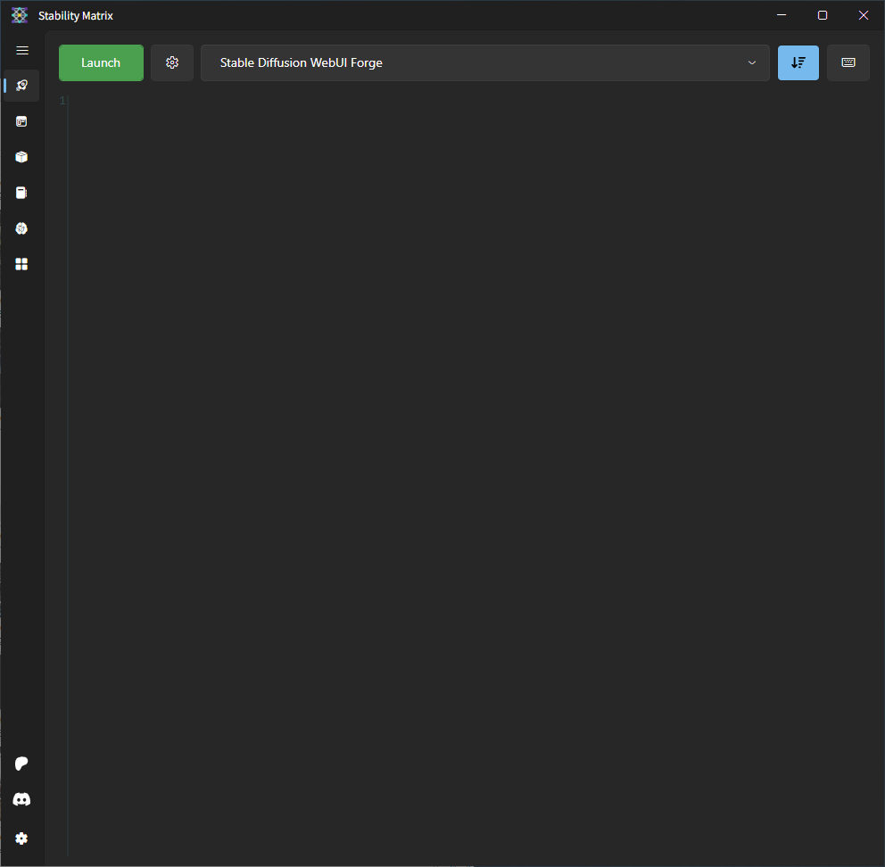The image size is (885, 867).
Task: Toggle console auto-scroll to end
Action: (x=798, y=62)
